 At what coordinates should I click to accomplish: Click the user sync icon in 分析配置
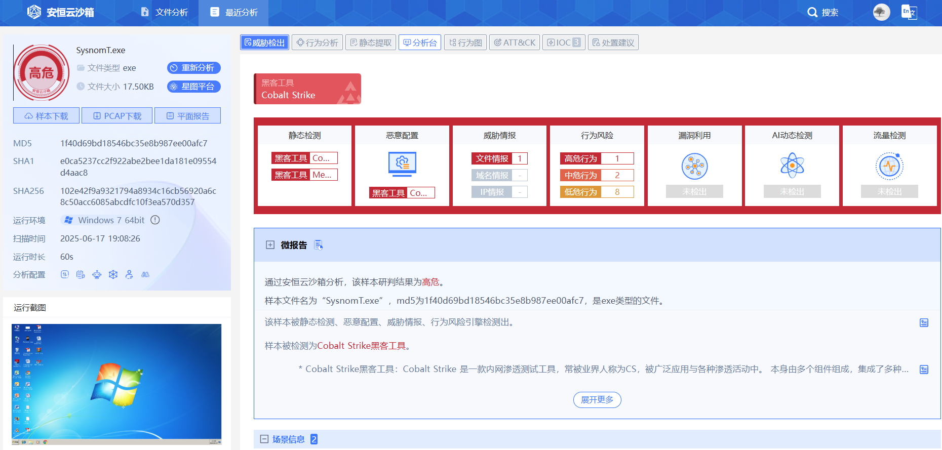[129, 274]
